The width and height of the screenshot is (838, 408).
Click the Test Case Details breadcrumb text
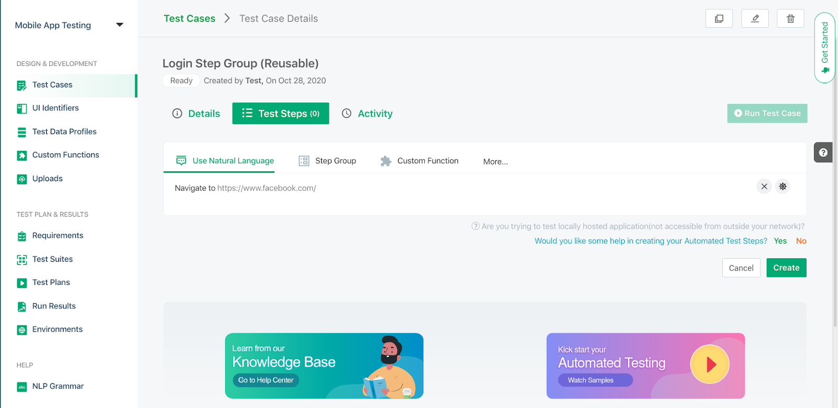click(x=279, y=18)
